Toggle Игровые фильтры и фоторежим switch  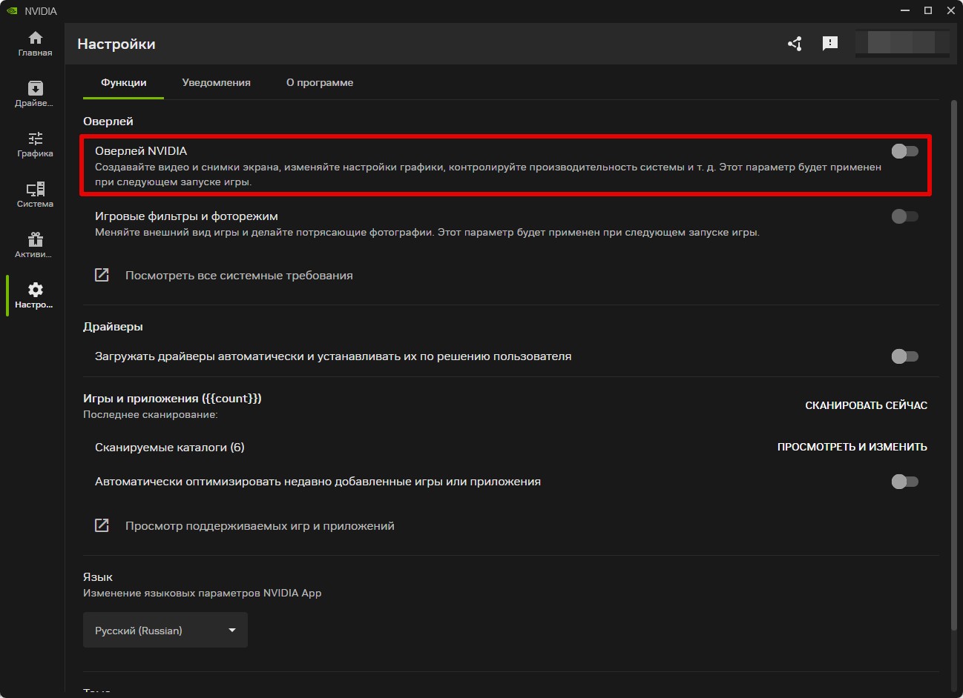pyautogui.click(x=904, y=216)
